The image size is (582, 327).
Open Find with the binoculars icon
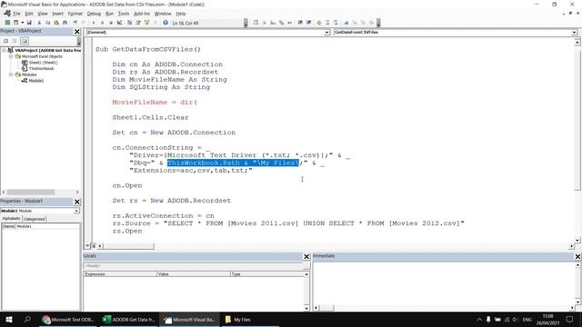(x=65, y=23)
